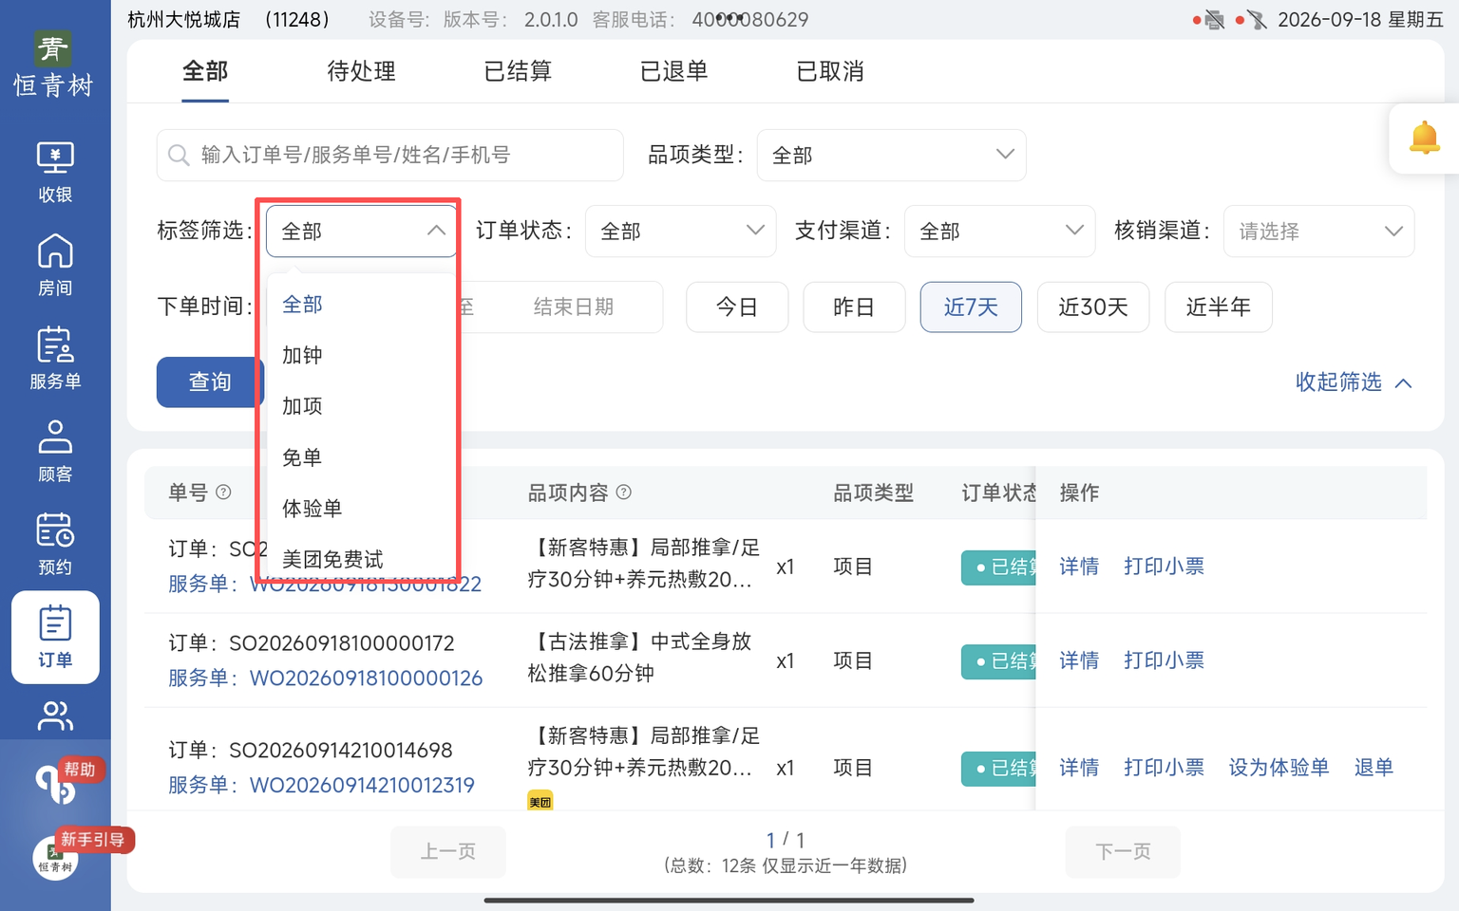Click the 恒青树 logo in sidebar

(54, 65)
